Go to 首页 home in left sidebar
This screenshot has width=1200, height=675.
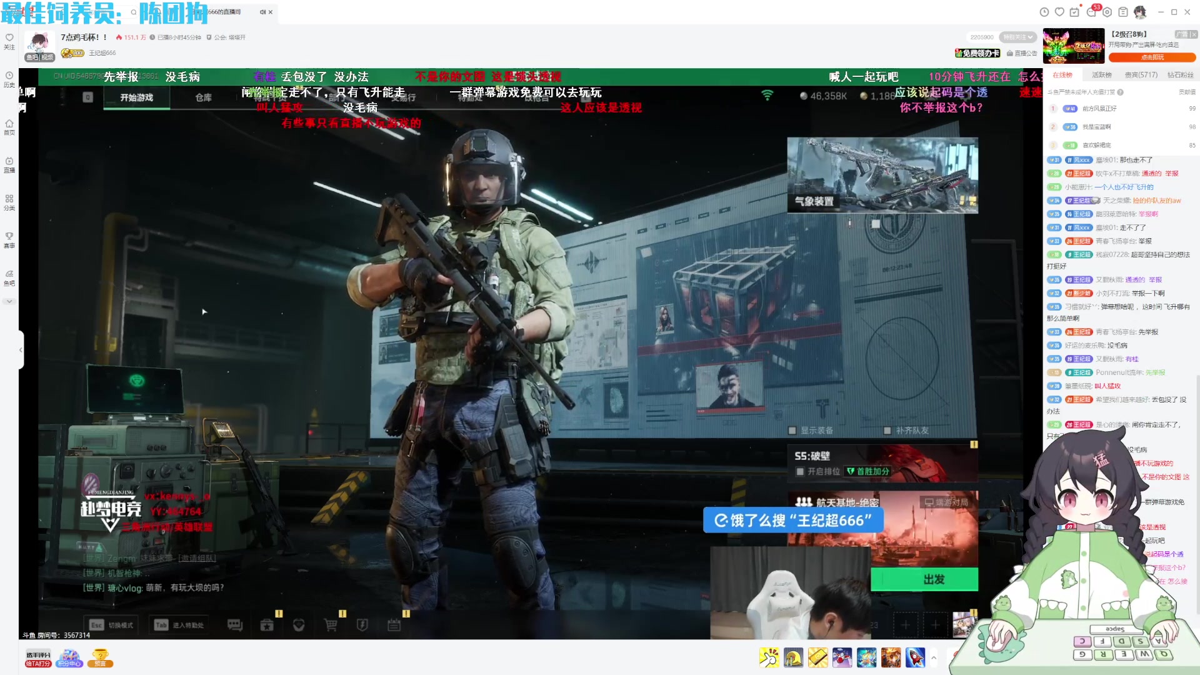click(9, 127)
